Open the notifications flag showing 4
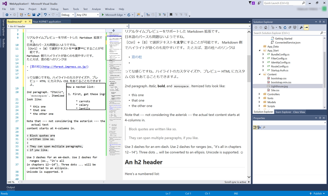The height and width of the screenshot is (196, 328). click(252, 3)
